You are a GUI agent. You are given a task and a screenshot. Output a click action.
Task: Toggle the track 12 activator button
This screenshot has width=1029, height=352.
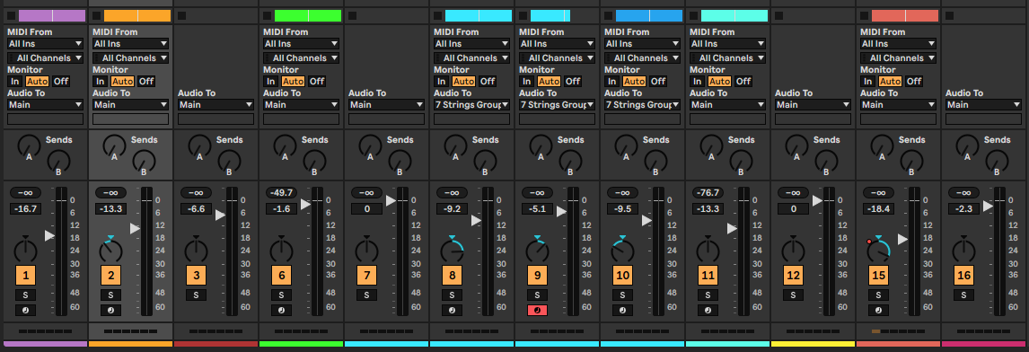click(x=793, y=275)
